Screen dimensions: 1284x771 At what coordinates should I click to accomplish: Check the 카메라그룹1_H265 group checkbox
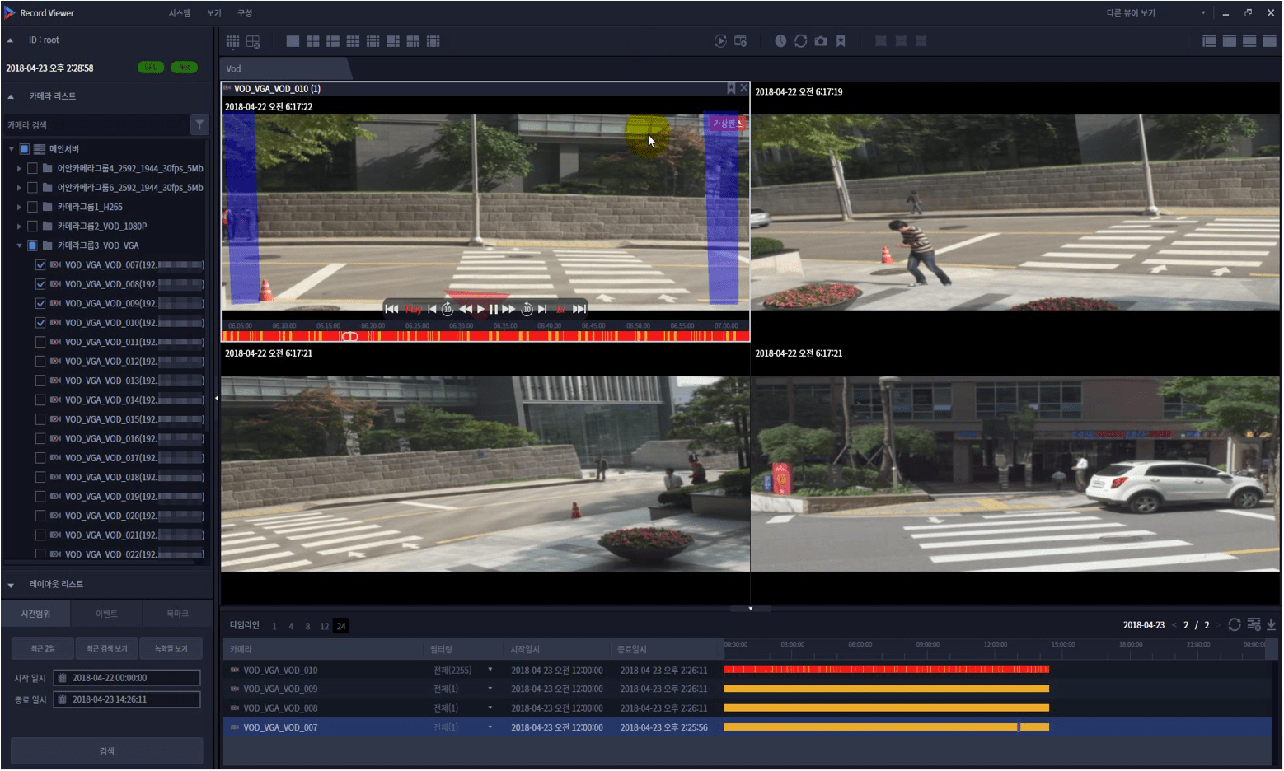point(32,207)
